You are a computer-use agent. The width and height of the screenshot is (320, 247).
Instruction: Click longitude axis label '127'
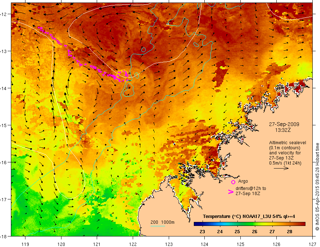pos(312,244)
